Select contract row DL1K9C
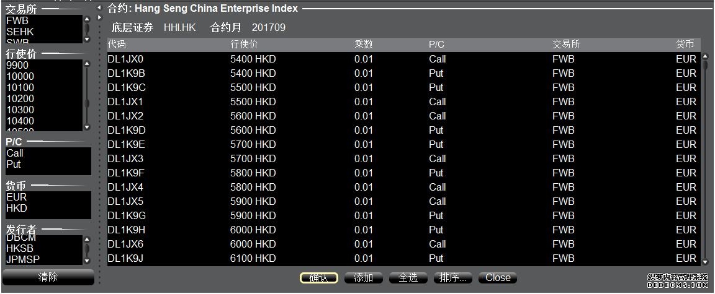Image resolution: width=715 pixels, height=294 pixels. (x=403, y=87)
